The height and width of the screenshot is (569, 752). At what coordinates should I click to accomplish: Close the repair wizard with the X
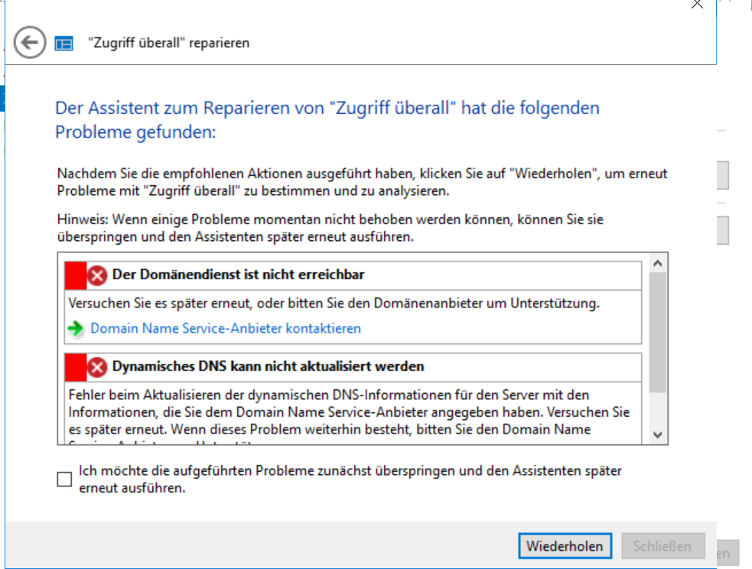[697, 5]
